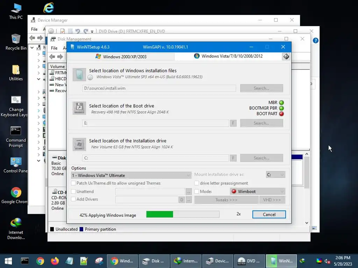The width and height of the screenshot is (358, 268).
Task: Launch Google Chrome desktop shortcut
Action: (x=16, y=195)
